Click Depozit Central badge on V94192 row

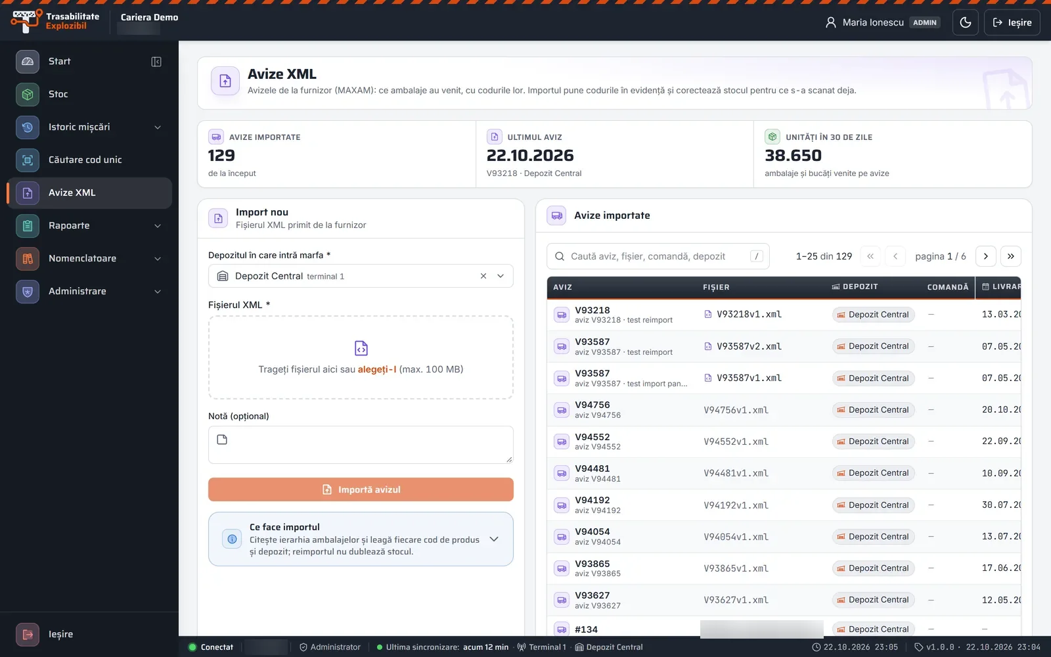(x=873, y=505)
